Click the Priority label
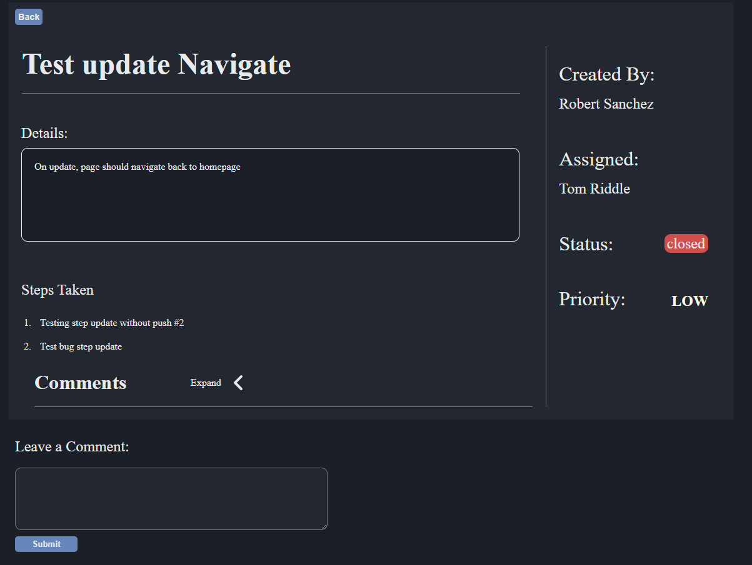Viewport: 752px width, 565px height. point(591,300)
